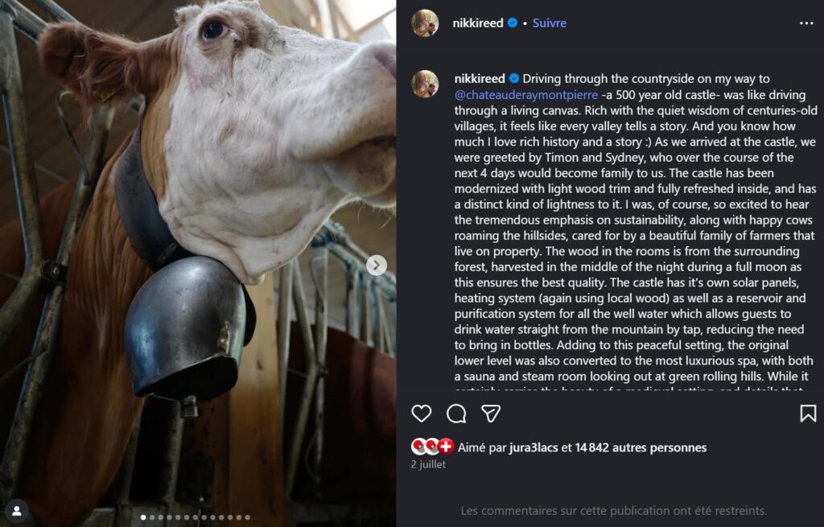This screenshot has width=824, height=527.
Task: Go to the next photo with the arrow
Action: click(x=377, y=265)
